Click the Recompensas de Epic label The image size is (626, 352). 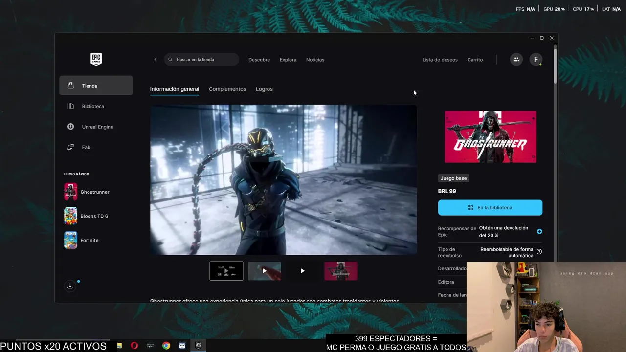tap(457, 232)
